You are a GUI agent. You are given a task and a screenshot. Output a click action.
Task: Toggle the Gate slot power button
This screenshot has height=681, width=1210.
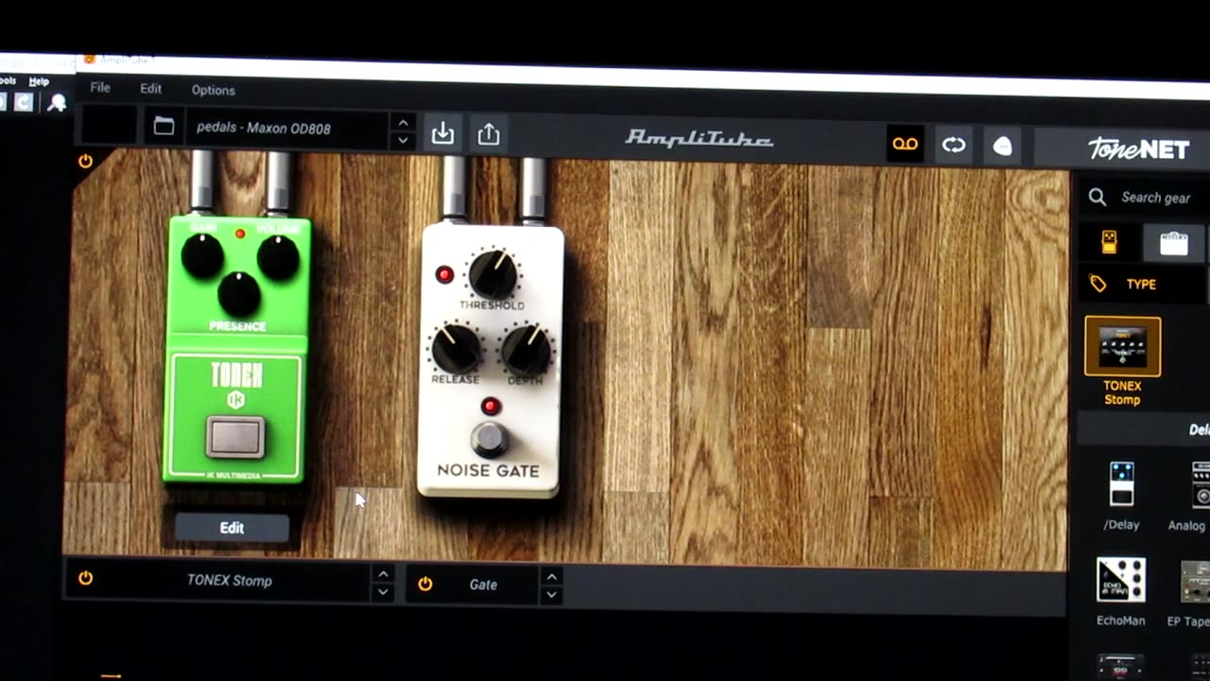click(x=425, y=584)
